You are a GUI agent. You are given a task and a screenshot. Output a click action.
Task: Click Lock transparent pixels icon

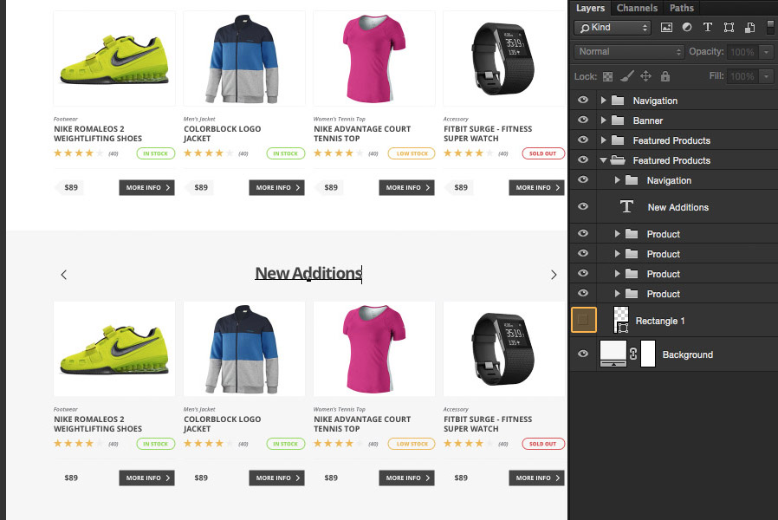tap(608, 76)
